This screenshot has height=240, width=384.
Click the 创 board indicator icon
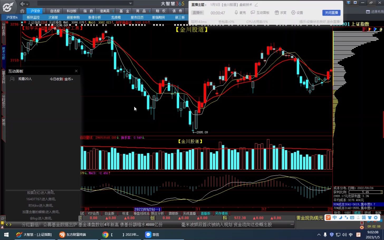[x=152, y=218]
